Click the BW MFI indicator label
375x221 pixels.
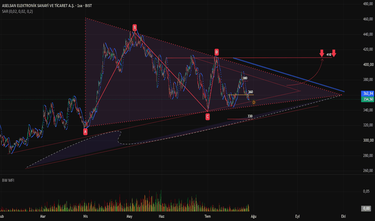coord(8,180)
